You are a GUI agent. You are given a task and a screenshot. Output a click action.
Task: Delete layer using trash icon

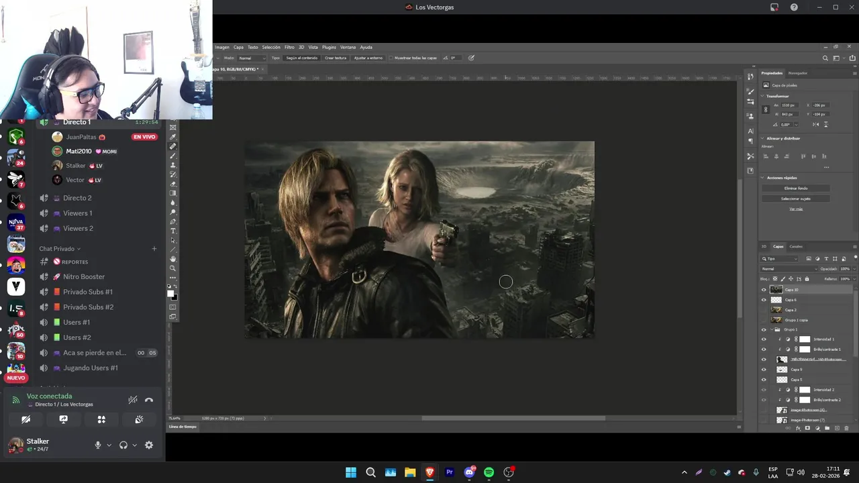846,428
